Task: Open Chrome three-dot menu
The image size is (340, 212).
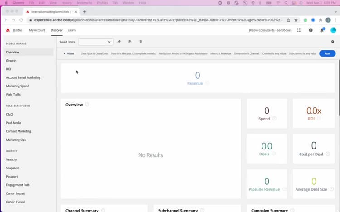Action: click(x=335, y=20)
